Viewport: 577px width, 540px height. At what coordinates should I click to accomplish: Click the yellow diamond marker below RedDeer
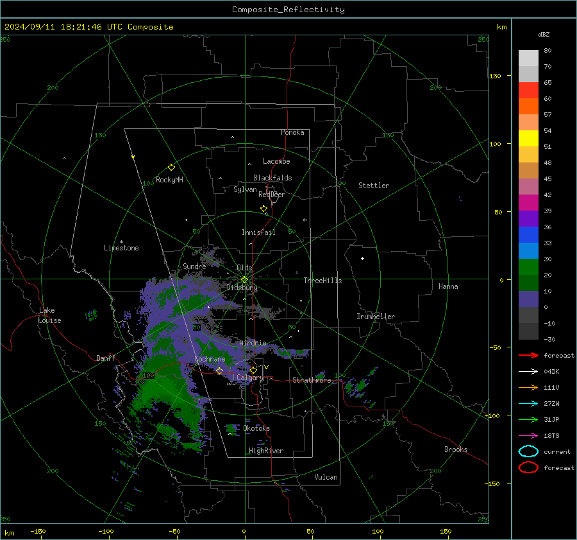263,209
